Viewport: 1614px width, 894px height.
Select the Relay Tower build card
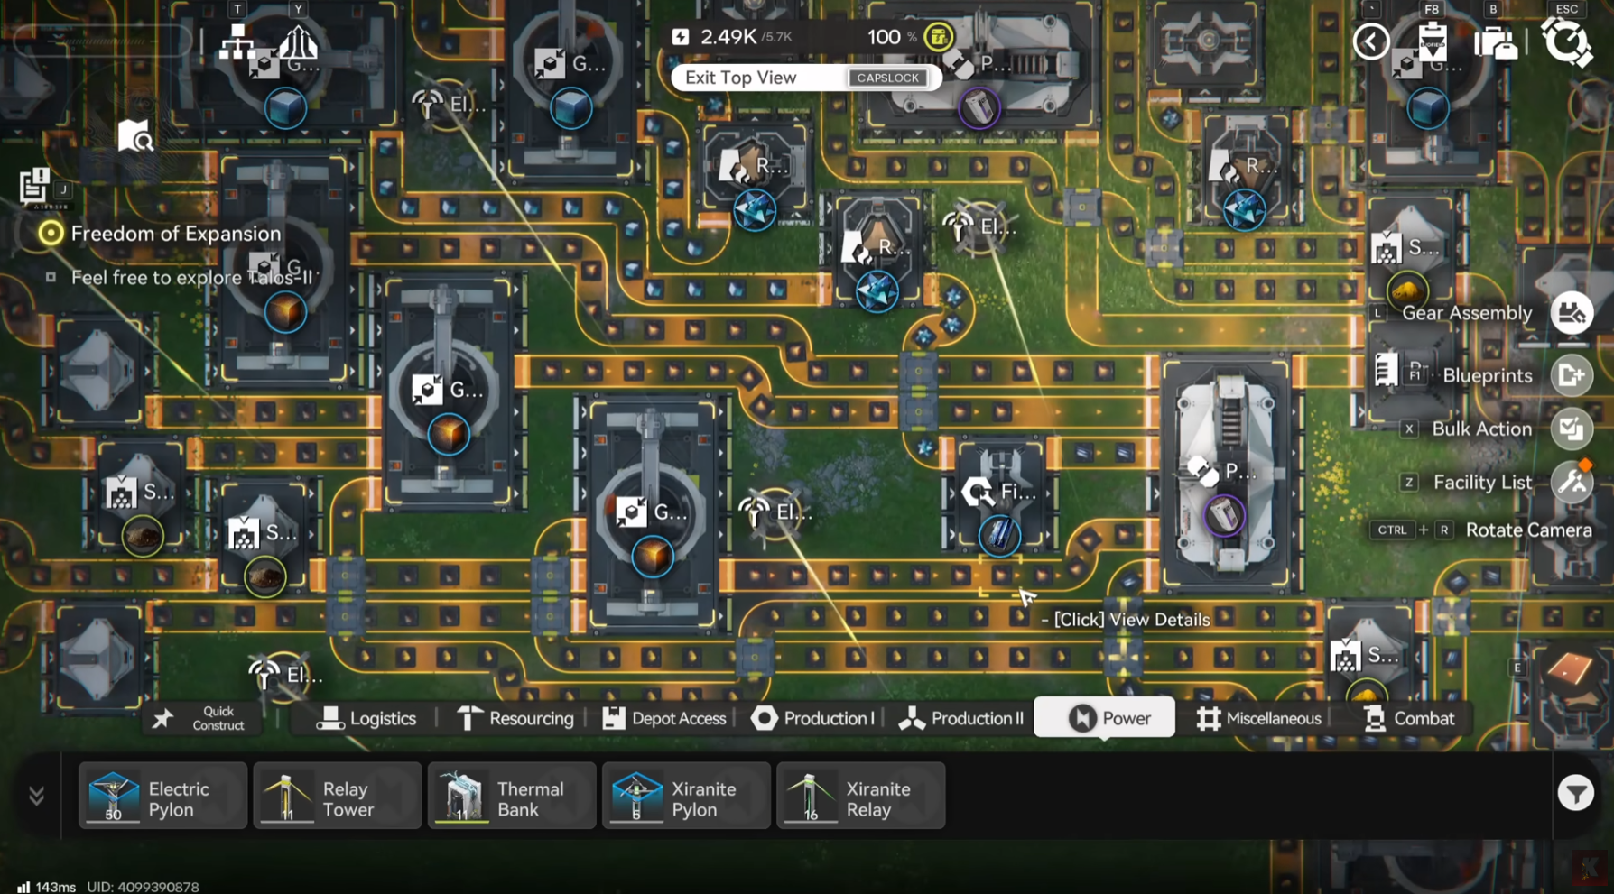click(x=337, y=796)
